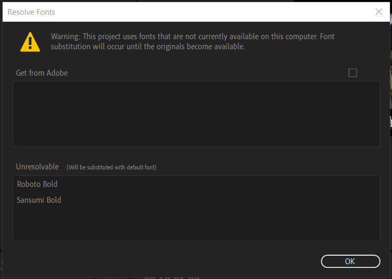Enable the Get from Adobe checkbox

[353, 73]
